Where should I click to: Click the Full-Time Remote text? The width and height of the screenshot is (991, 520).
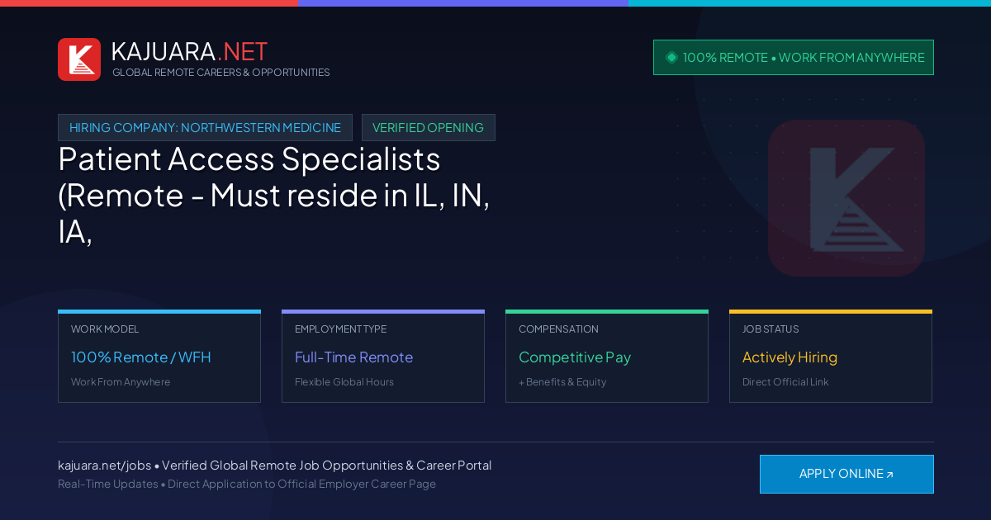pos(353,357)
